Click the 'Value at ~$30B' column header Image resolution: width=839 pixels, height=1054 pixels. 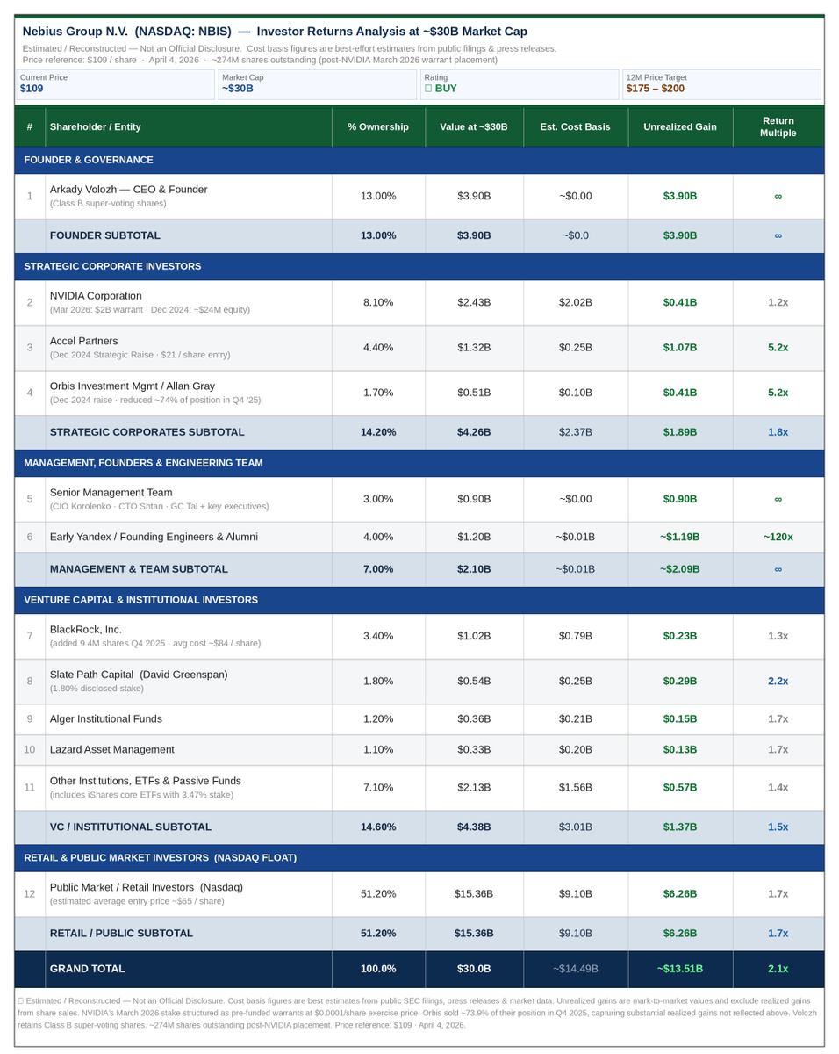pos(474,126)
